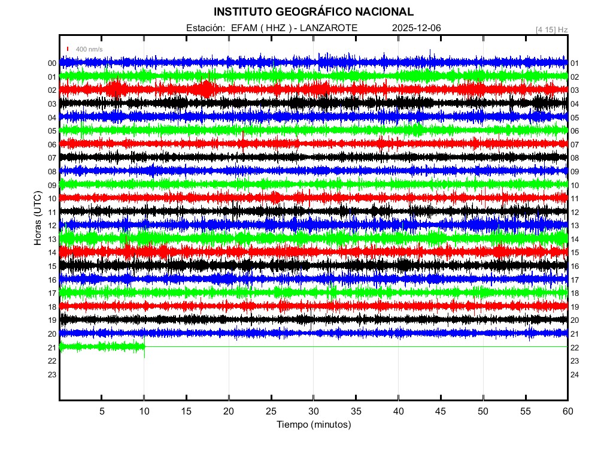This screenshot has height=460, width=613.
Task: Click the 60 minute tick label
Action: pyautogui.click(x=567, y=411)
